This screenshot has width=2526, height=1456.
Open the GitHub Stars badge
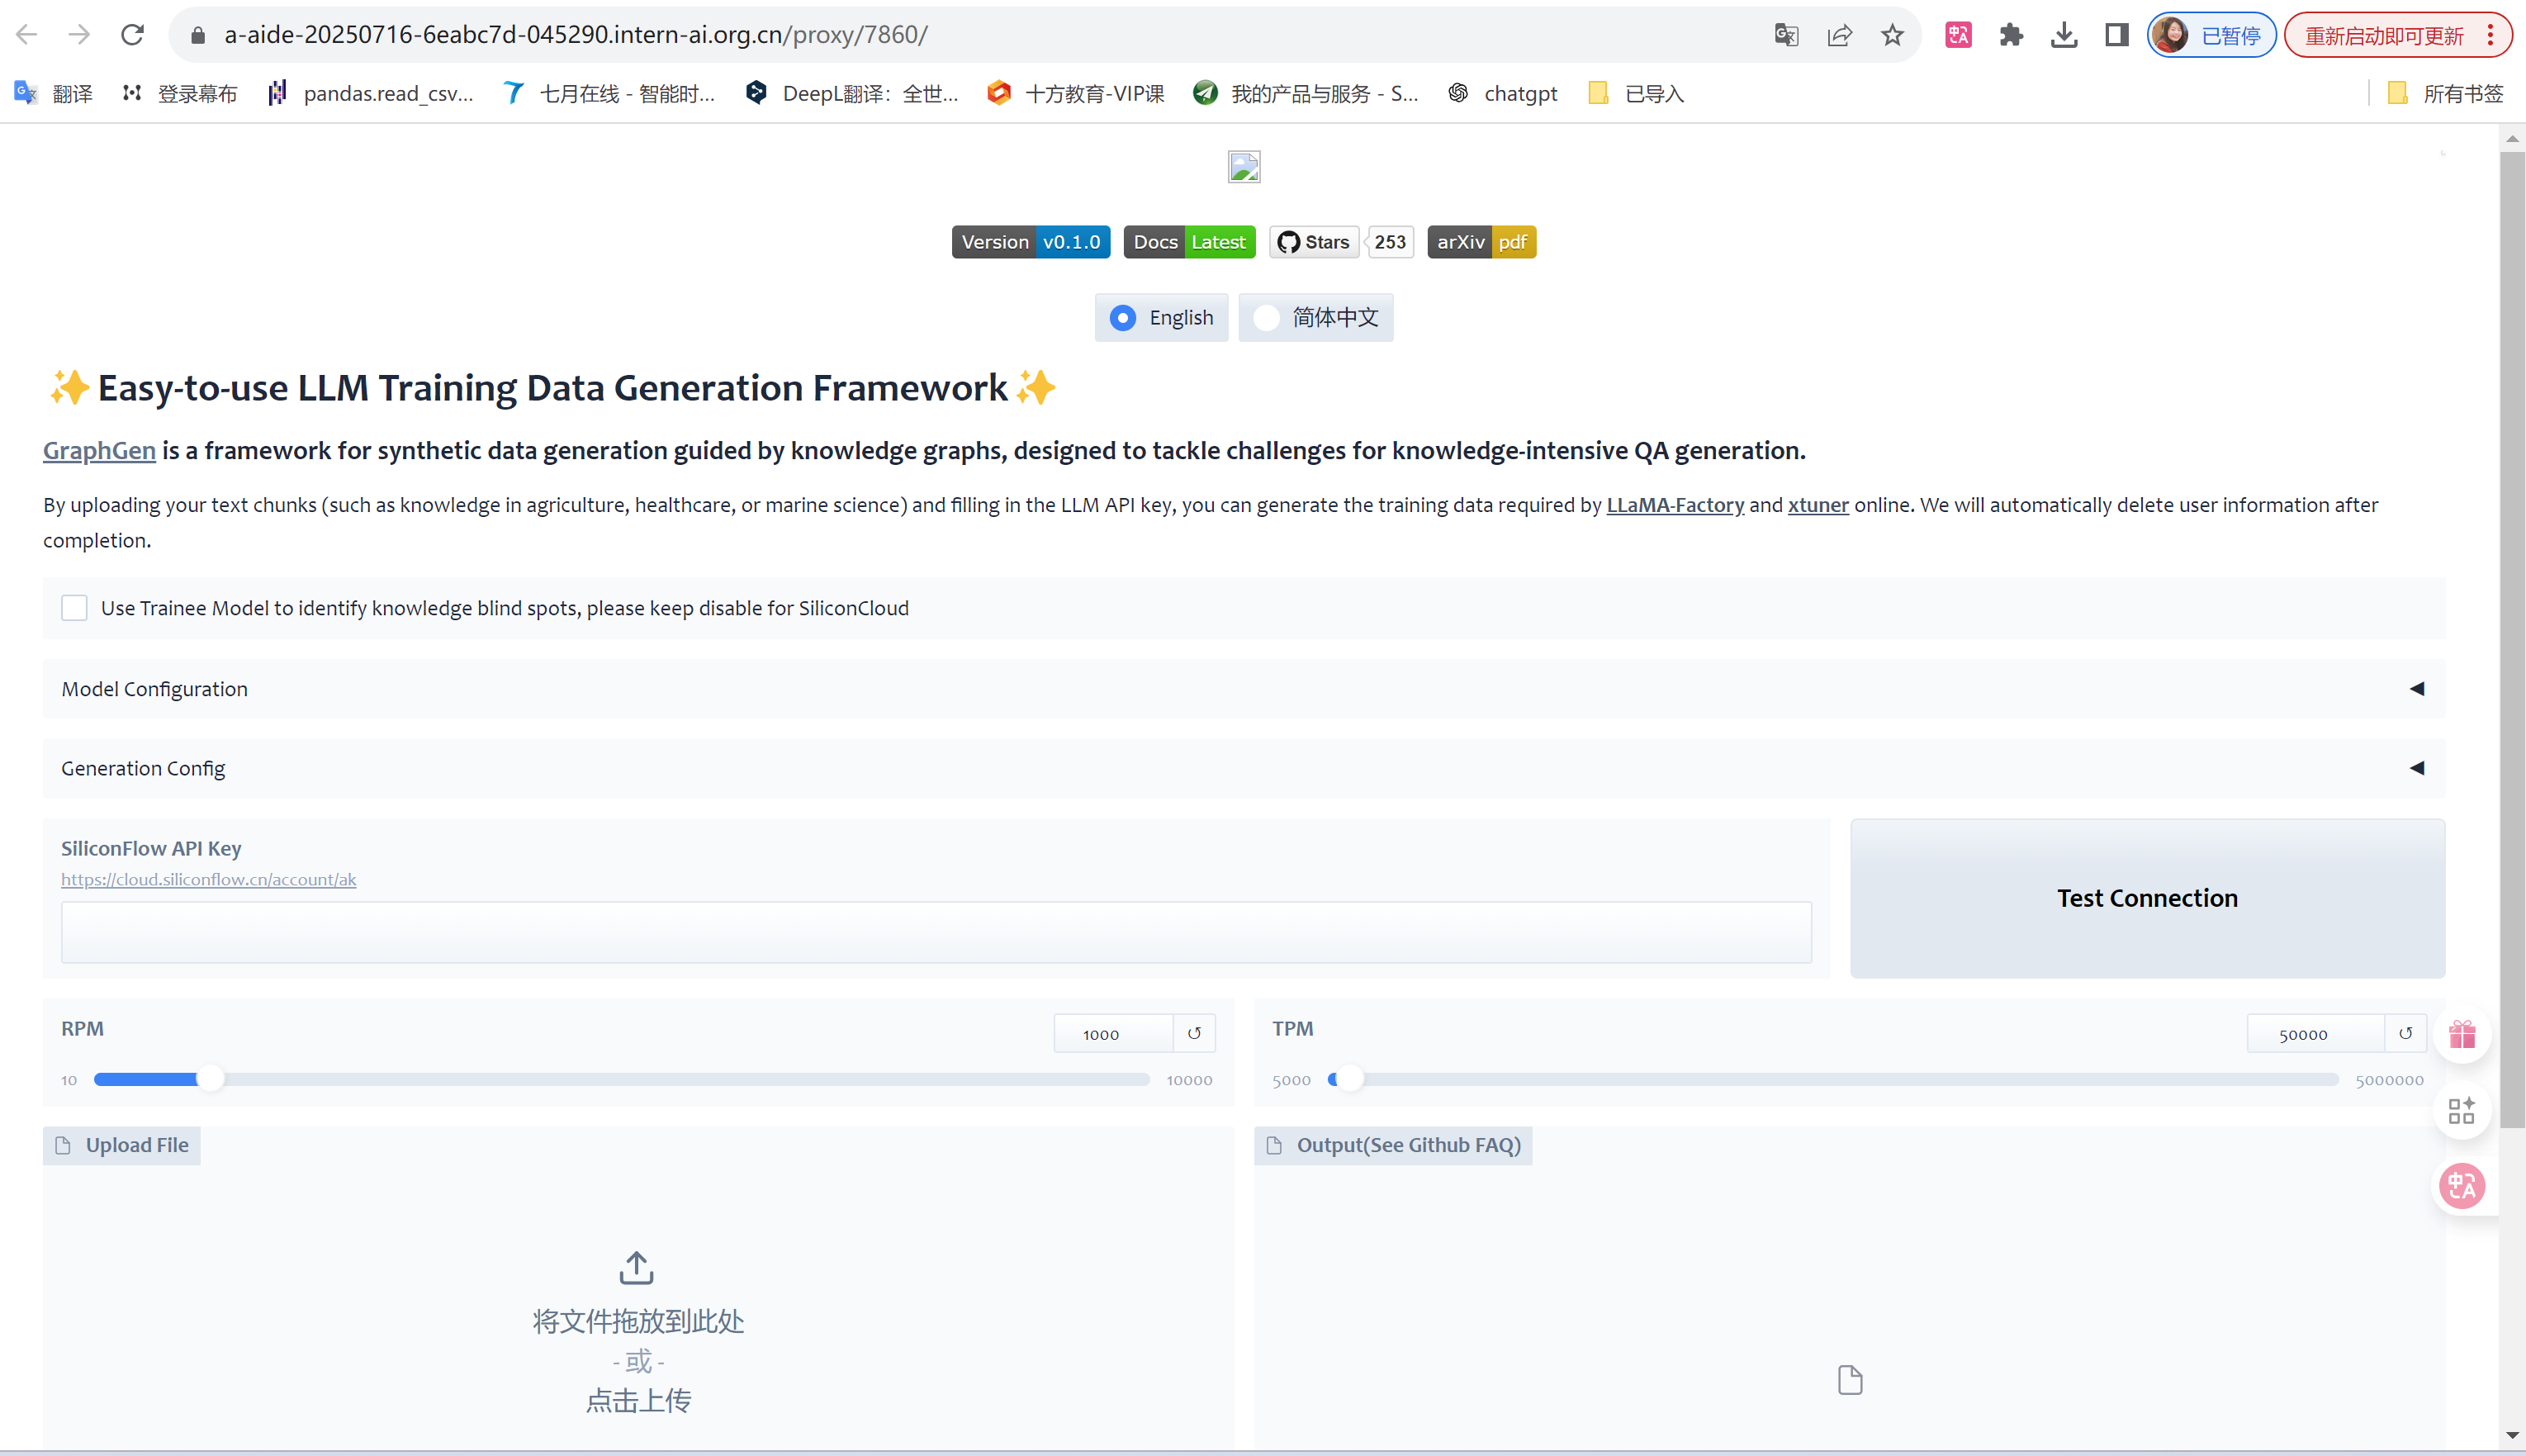tap(1314, 242)
